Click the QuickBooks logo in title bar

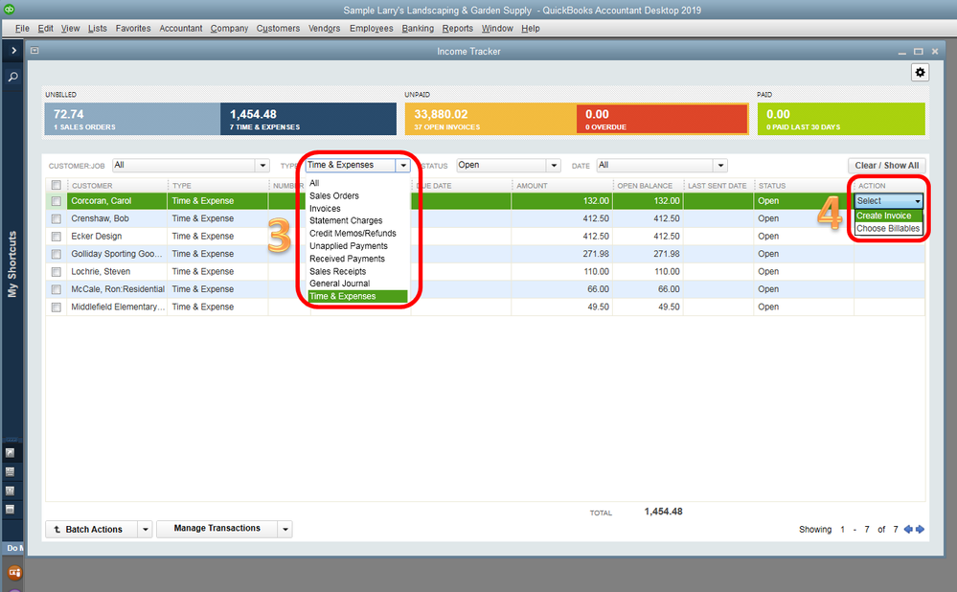[x=10, y=10]
